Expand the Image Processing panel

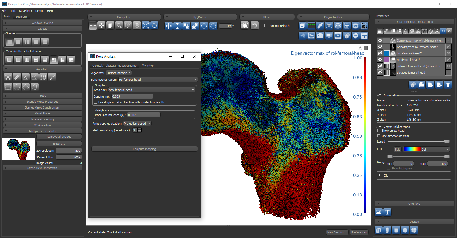(x=42, y=119)
